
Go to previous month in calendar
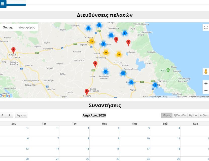tap(3, 115)
